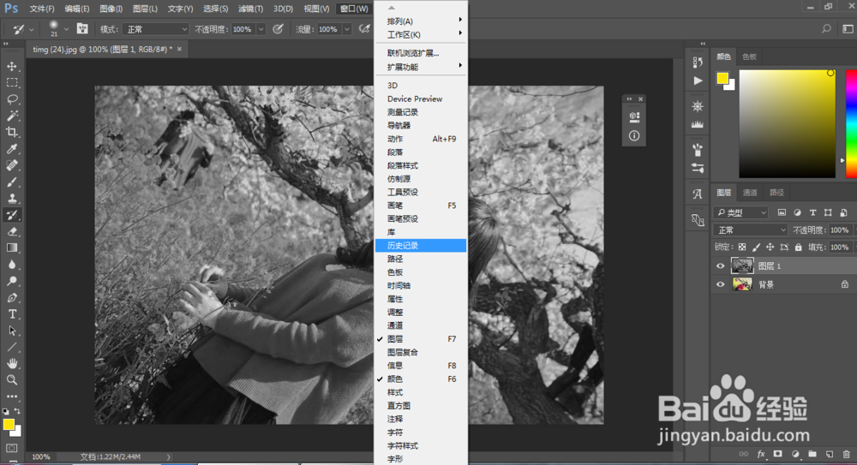Viewport: 857px width, 465px height.
Task: Select the 背景 layer thumbnail
Action: (x=742, y=284)
